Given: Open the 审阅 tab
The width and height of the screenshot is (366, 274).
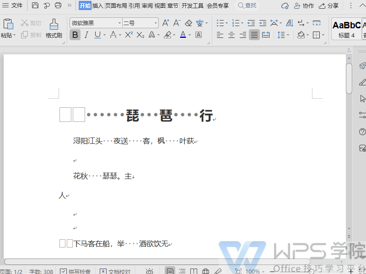Looking at the screenshot, I should click(x=147, y=5).
